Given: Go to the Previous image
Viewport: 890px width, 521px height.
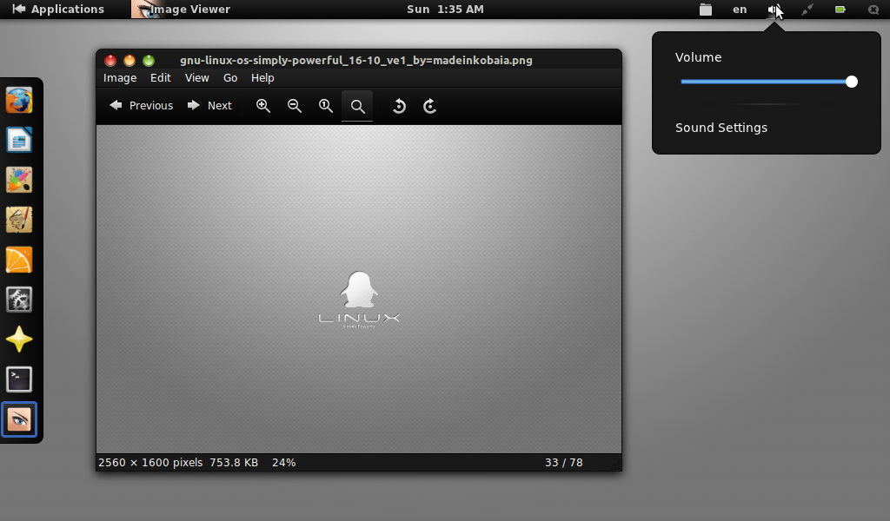Looking at the screenshot, I should [142, 105].
